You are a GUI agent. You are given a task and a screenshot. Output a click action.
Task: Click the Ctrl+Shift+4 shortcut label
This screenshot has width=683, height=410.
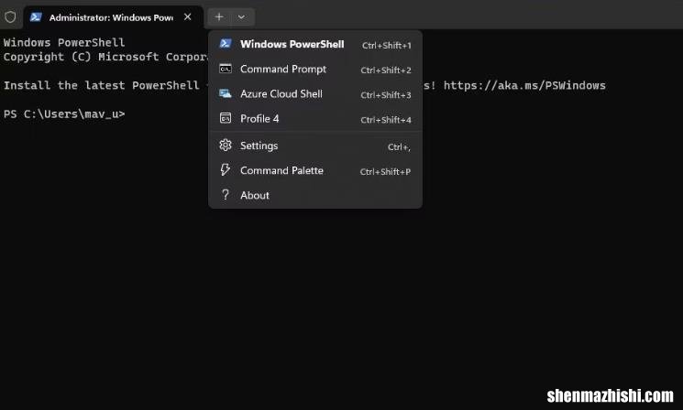386,120
